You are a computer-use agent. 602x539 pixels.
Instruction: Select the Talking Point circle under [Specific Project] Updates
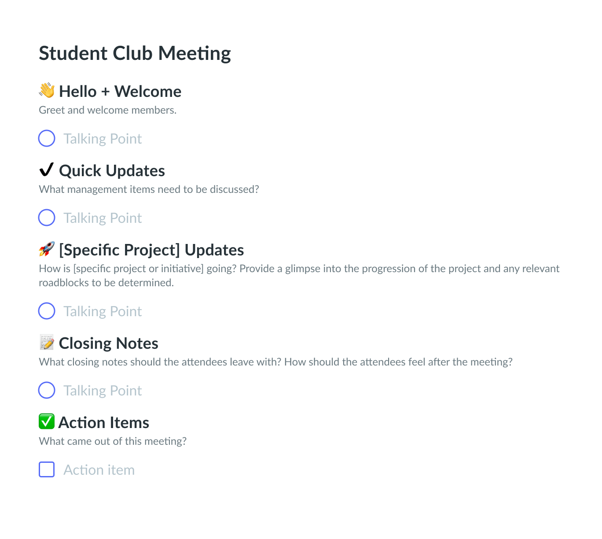[x=46, y=311]
